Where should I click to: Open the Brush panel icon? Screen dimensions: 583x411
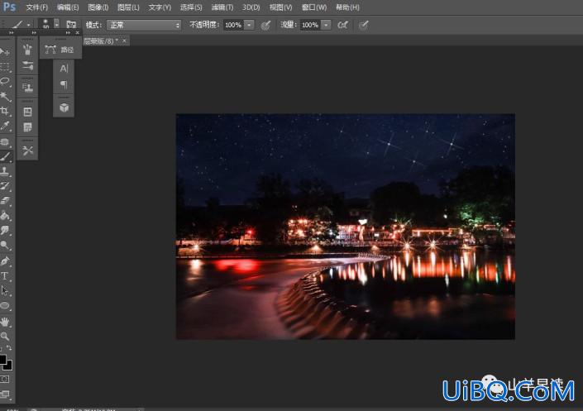27,50
